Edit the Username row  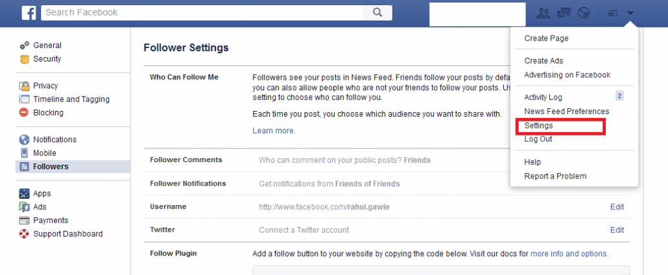point(617,207)
